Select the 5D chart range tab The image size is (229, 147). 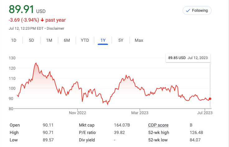tap(31, 40)
